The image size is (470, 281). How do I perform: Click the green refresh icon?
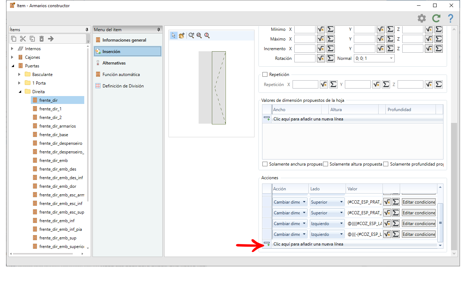(x=436, y=18)
